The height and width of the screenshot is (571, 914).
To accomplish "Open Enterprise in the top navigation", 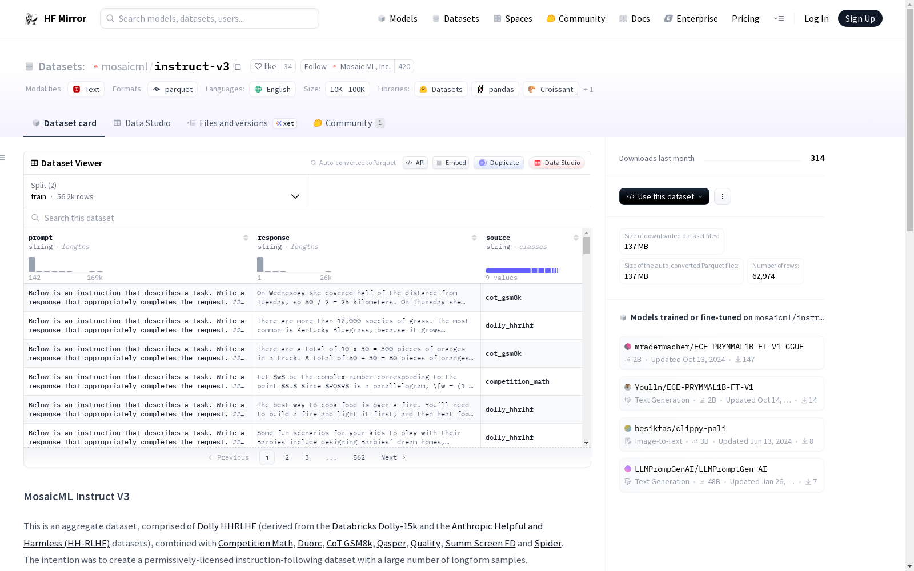I will pos(691,19).
